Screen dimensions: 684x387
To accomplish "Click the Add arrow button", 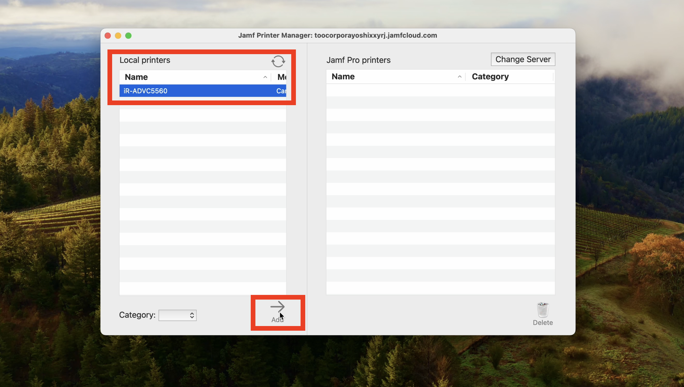I will click(277, 312).
